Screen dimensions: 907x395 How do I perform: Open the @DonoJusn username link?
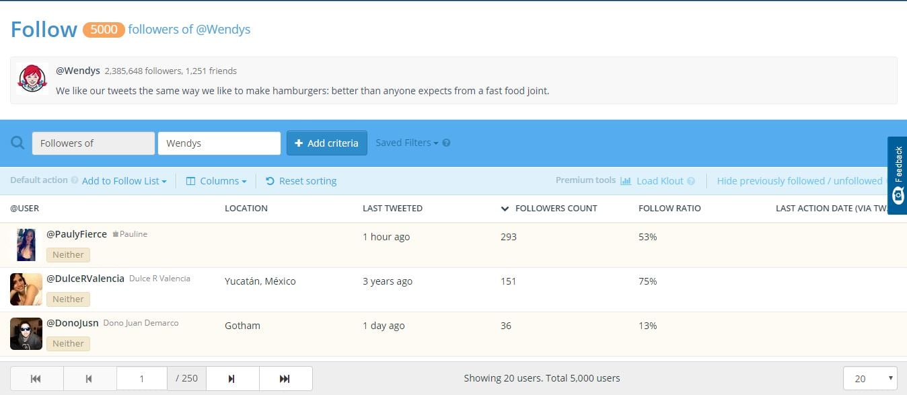point(73,322)
